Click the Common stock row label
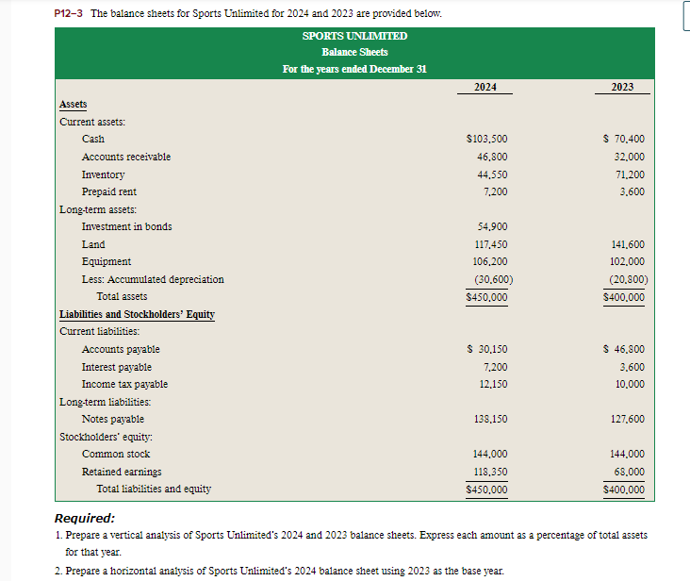Screen dimensions: 690x581 coord(116,454)
